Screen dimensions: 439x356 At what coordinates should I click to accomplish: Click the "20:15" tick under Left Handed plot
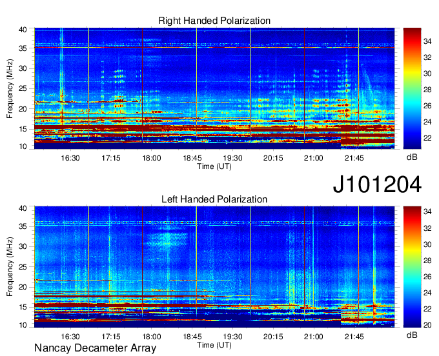click(x=273, y=337)
